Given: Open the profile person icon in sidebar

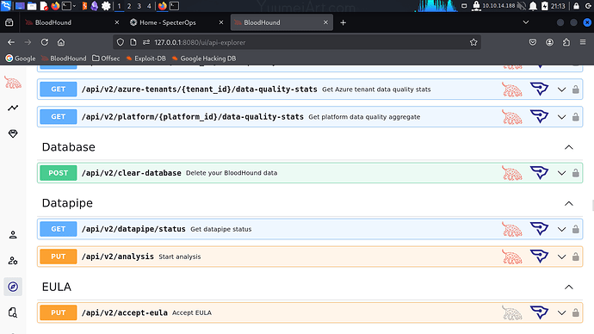Looking at the screenshot, I should [13, 235].
